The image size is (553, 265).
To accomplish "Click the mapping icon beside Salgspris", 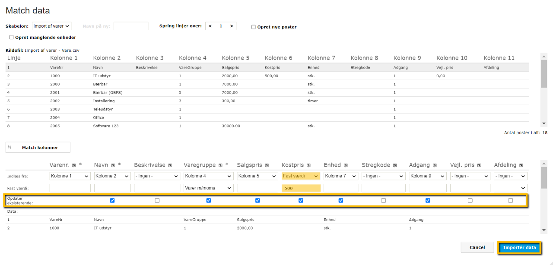I will (x=267, y=165).
